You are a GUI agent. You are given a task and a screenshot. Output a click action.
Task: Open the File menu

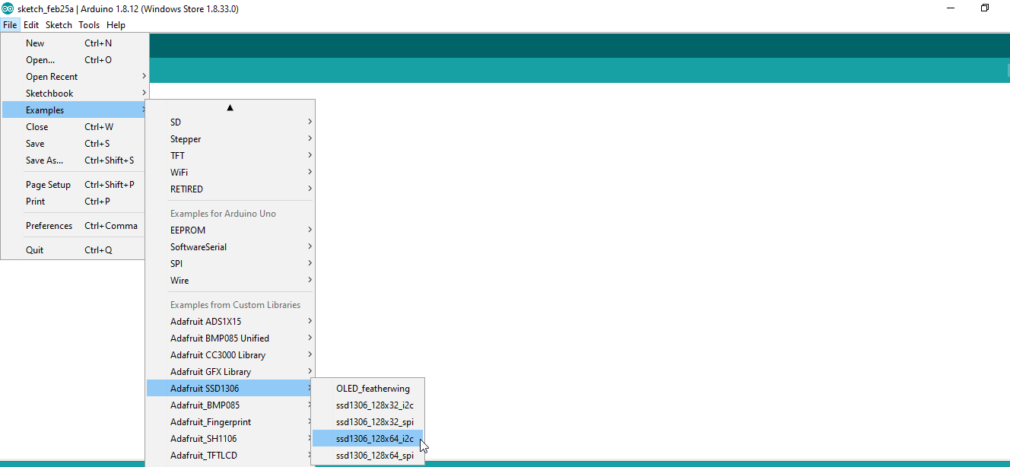point(10,25)
